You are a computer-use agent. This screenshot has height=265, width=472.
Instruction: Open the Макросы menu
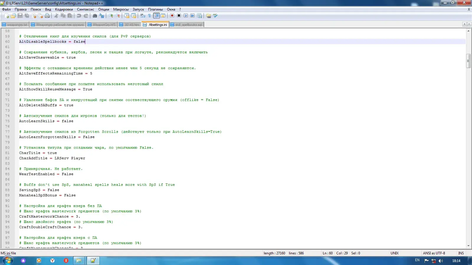[121, 9]
